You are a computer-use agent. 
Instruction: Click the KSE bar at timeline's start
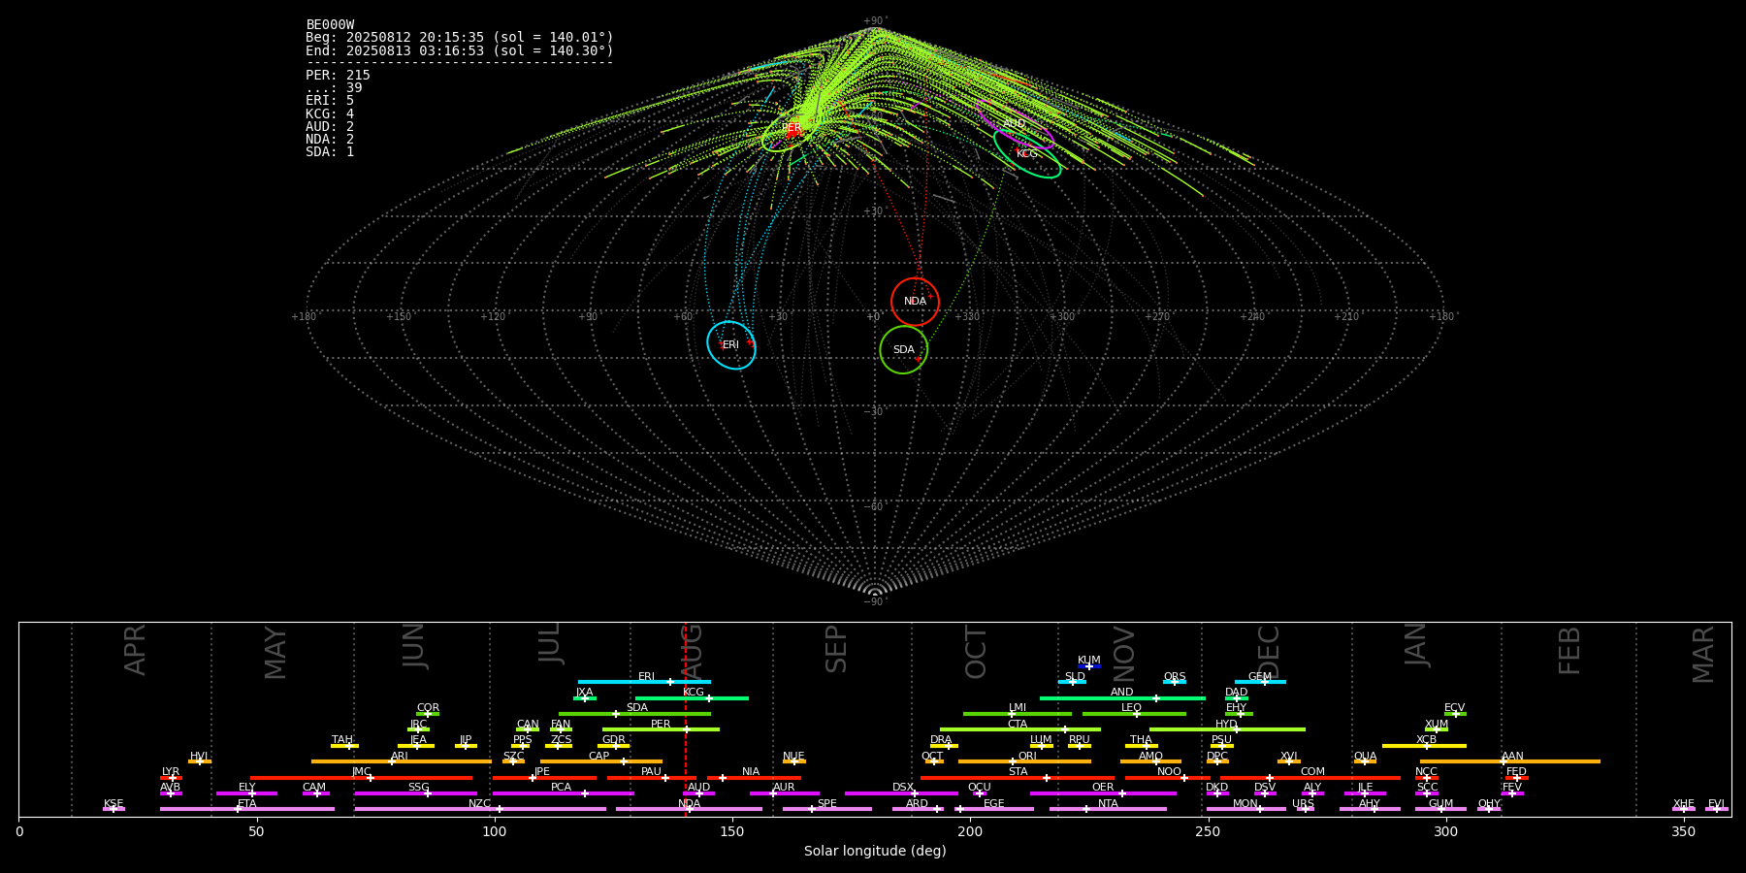point(113,809)
